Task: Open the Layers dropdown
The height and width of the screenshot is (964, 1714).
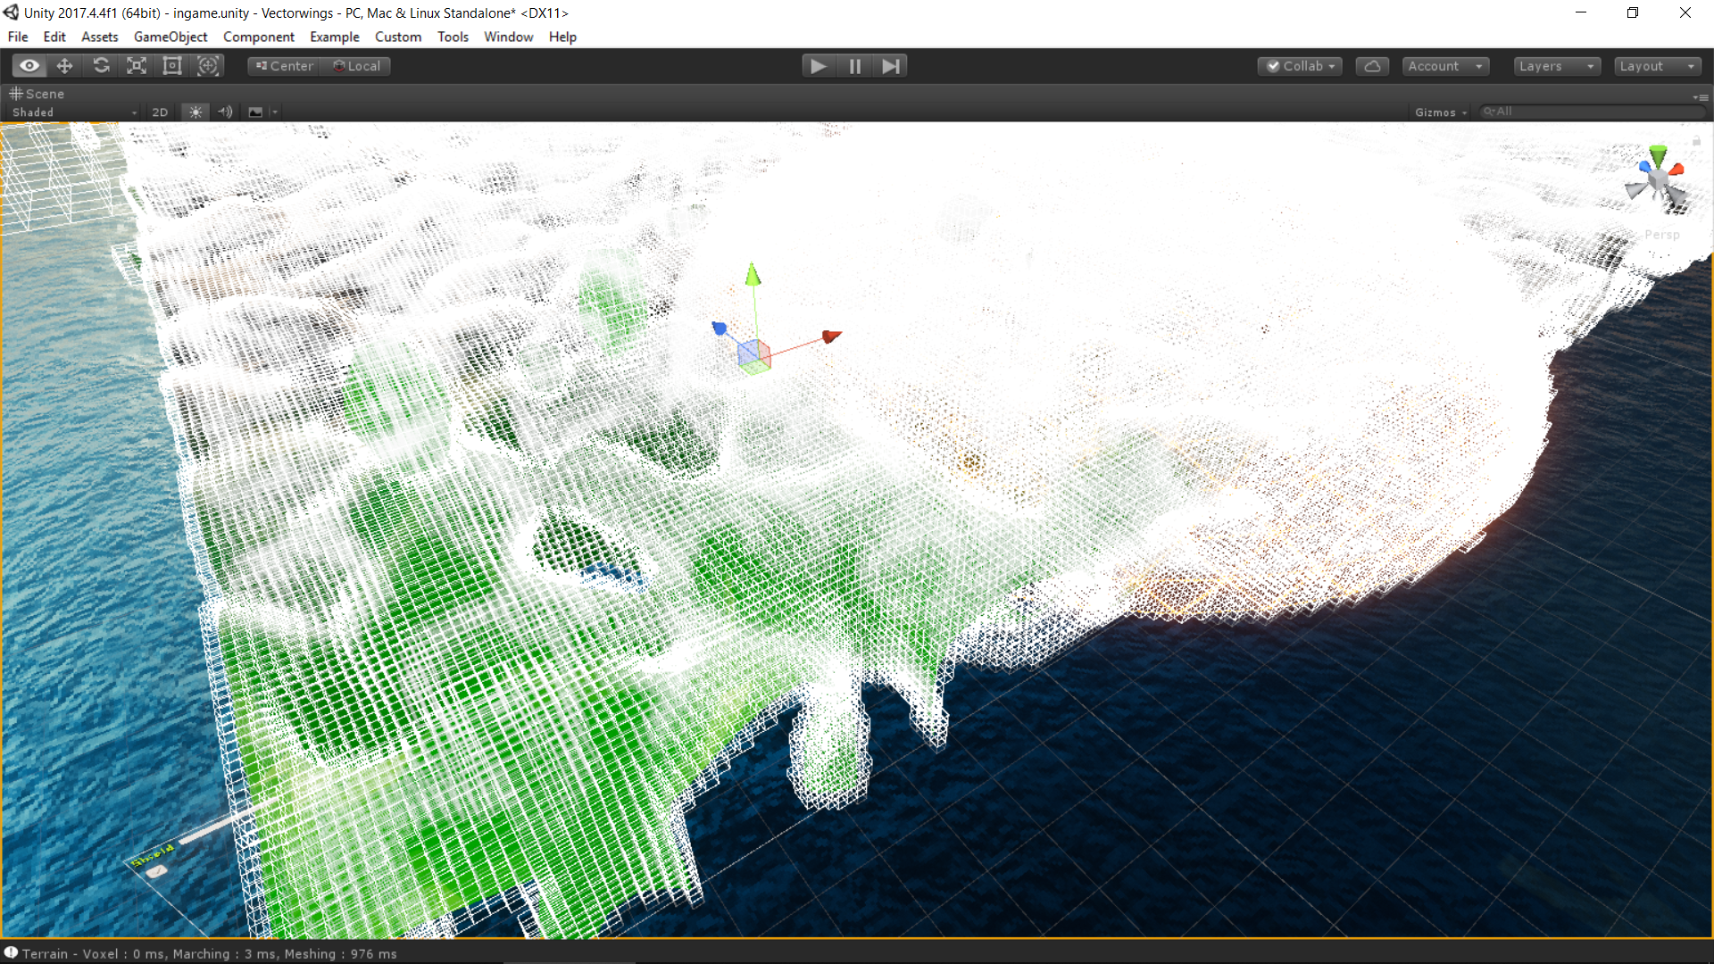Action: [1556, 66]
